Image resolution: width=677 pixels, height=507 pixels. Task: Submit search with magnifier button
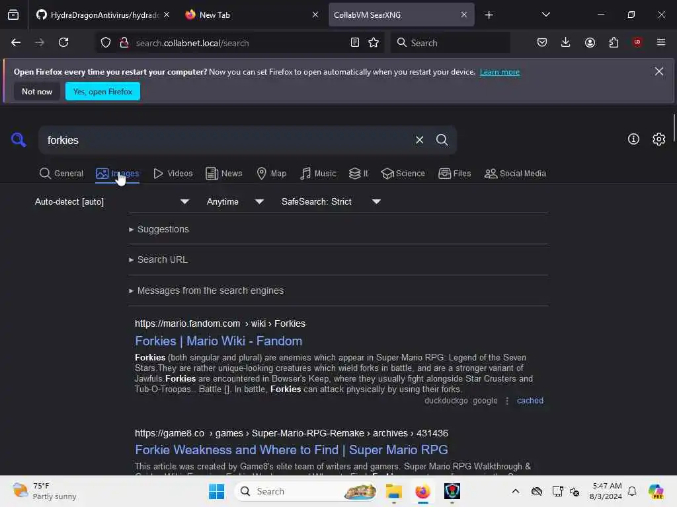click(442, 140)
